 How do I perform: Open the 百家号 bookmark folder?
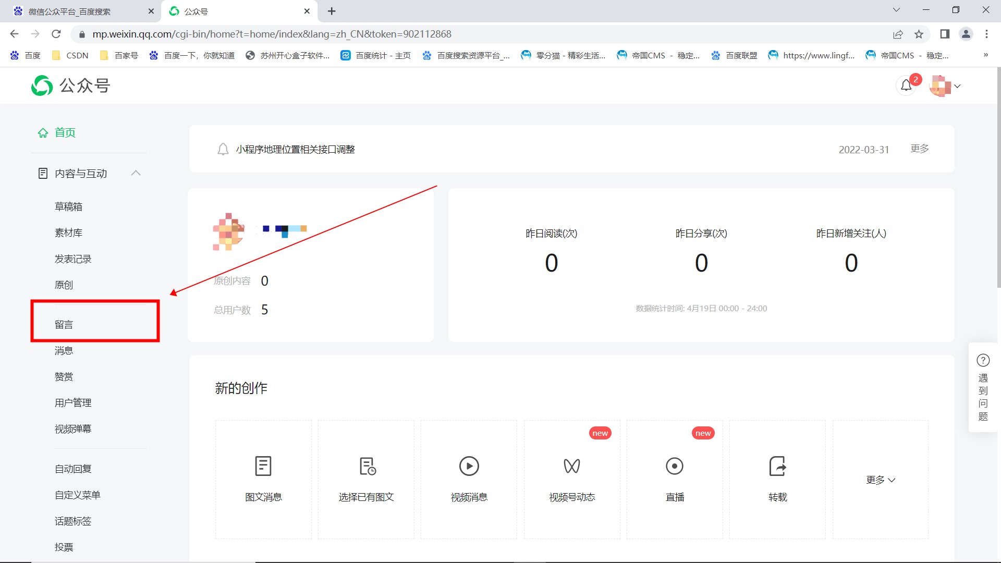coord(119,55)
